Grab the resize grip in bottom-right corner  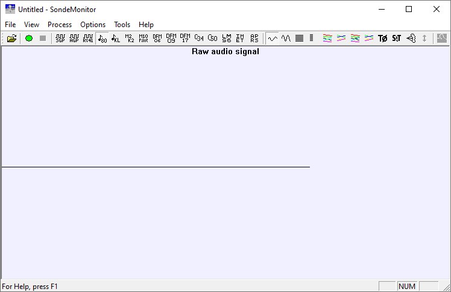coord(447,287)
